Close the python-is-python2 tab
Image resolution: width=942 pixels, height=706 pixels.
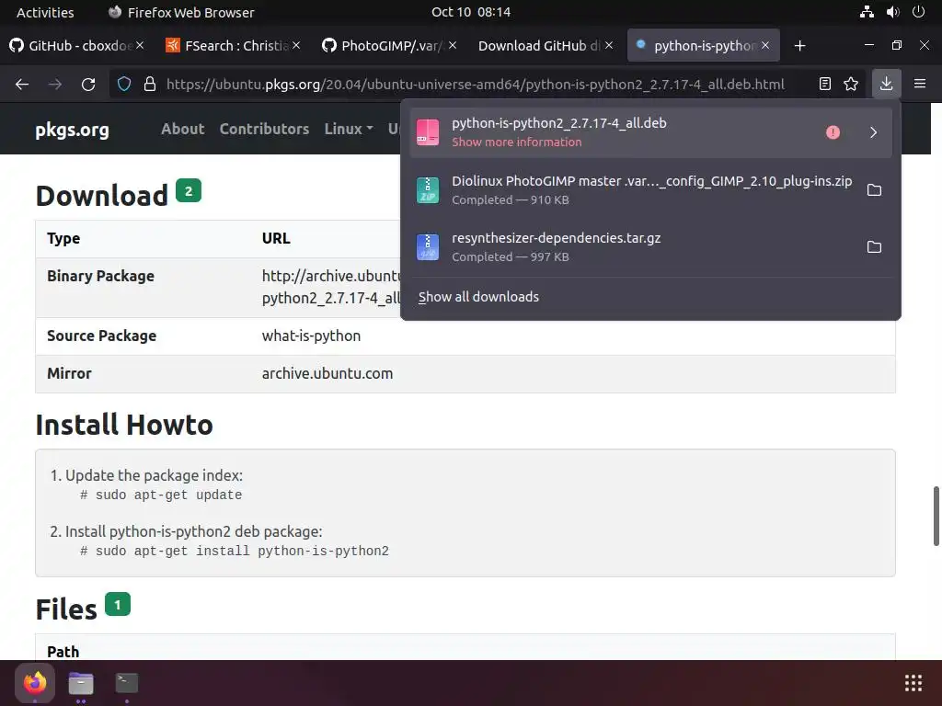click(765, 46)
